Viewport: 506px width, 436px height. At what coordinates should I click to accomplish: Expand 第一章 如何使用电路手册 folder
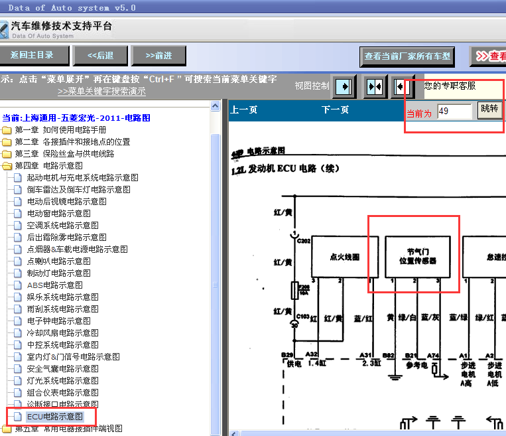[x=7, y=130]
